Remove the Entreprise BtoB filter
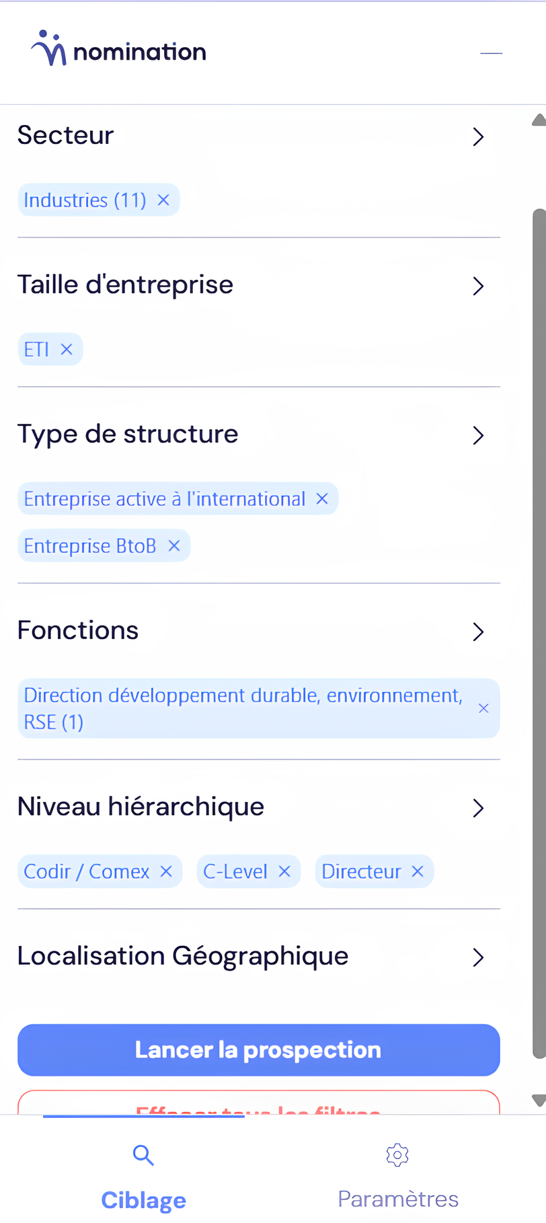Screen dimensions: 546x1223 174,546
